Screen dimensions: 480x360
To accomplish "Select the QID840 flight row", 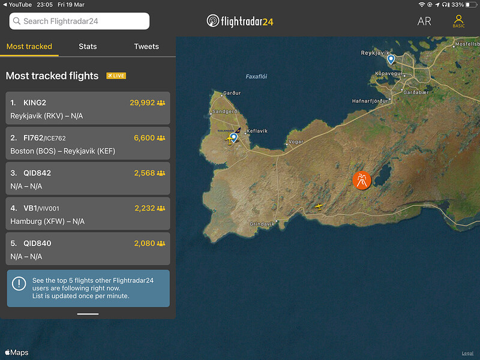I will pyautogui.click(x=88, y=249).
